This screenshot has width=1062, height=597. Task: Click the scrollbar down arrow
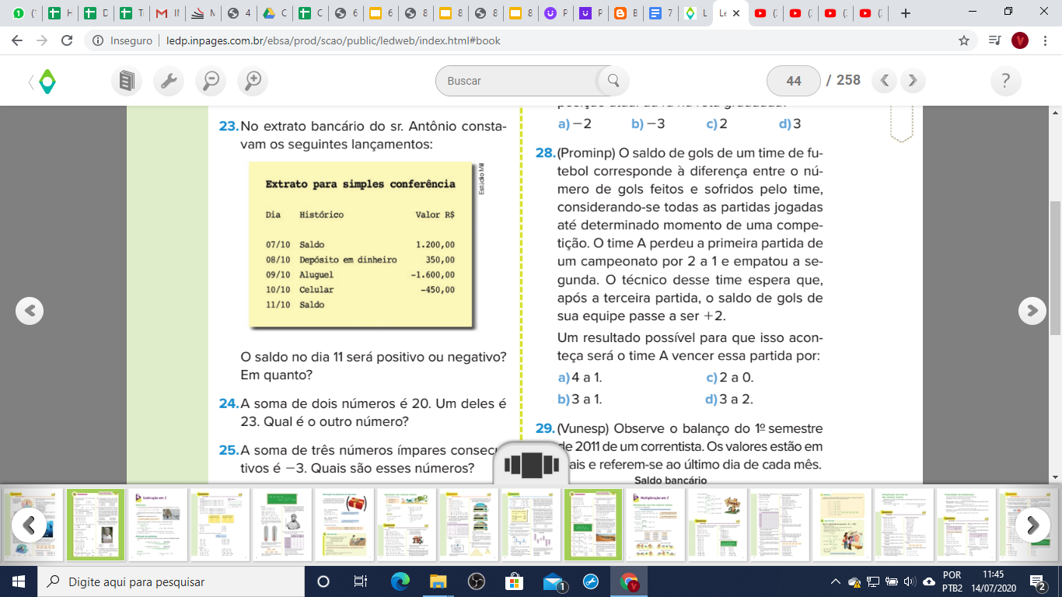1055,476
